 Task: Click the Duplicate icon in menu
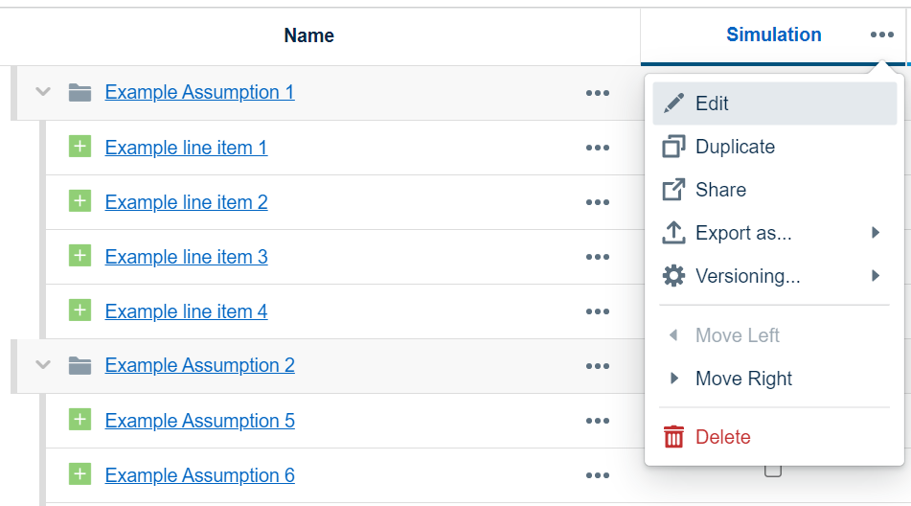(x=674, y=147)
